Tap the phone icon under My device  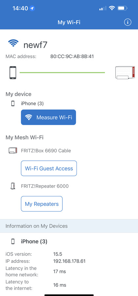point(13,104)
